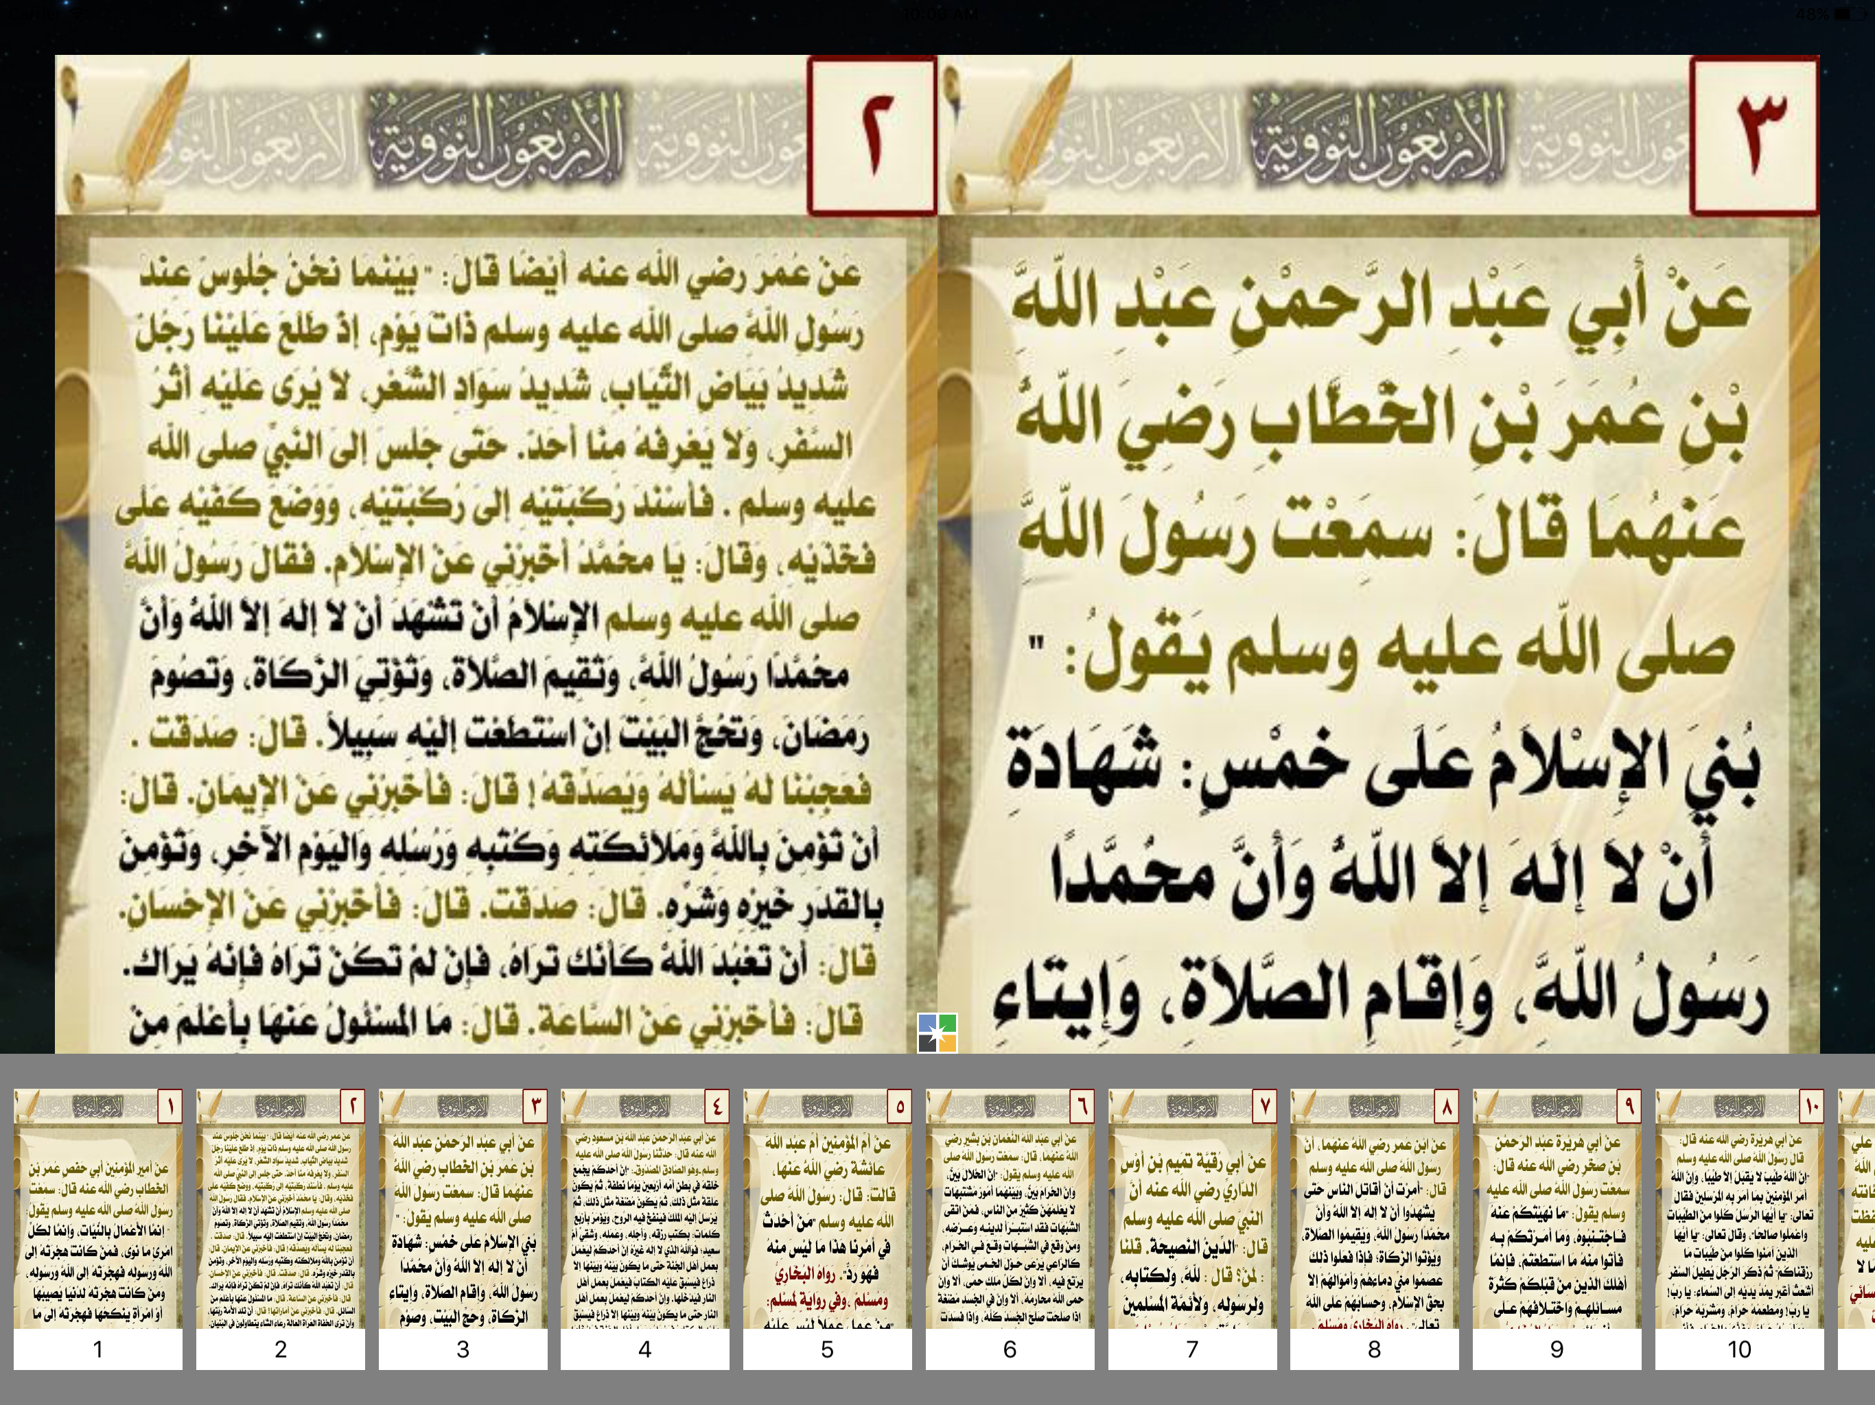
Task: Open thumbnail of hadith page 9
Action: tap(1557, 1229)
